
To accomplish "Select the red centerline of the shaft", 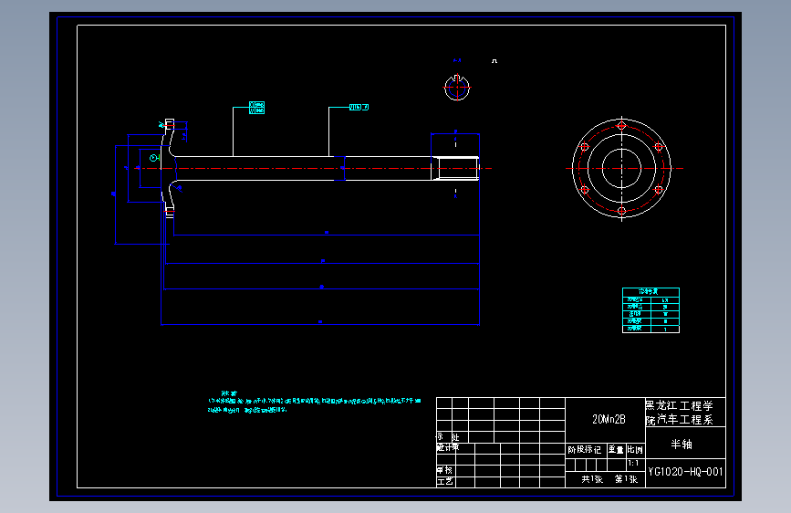I will coord(313,168).
